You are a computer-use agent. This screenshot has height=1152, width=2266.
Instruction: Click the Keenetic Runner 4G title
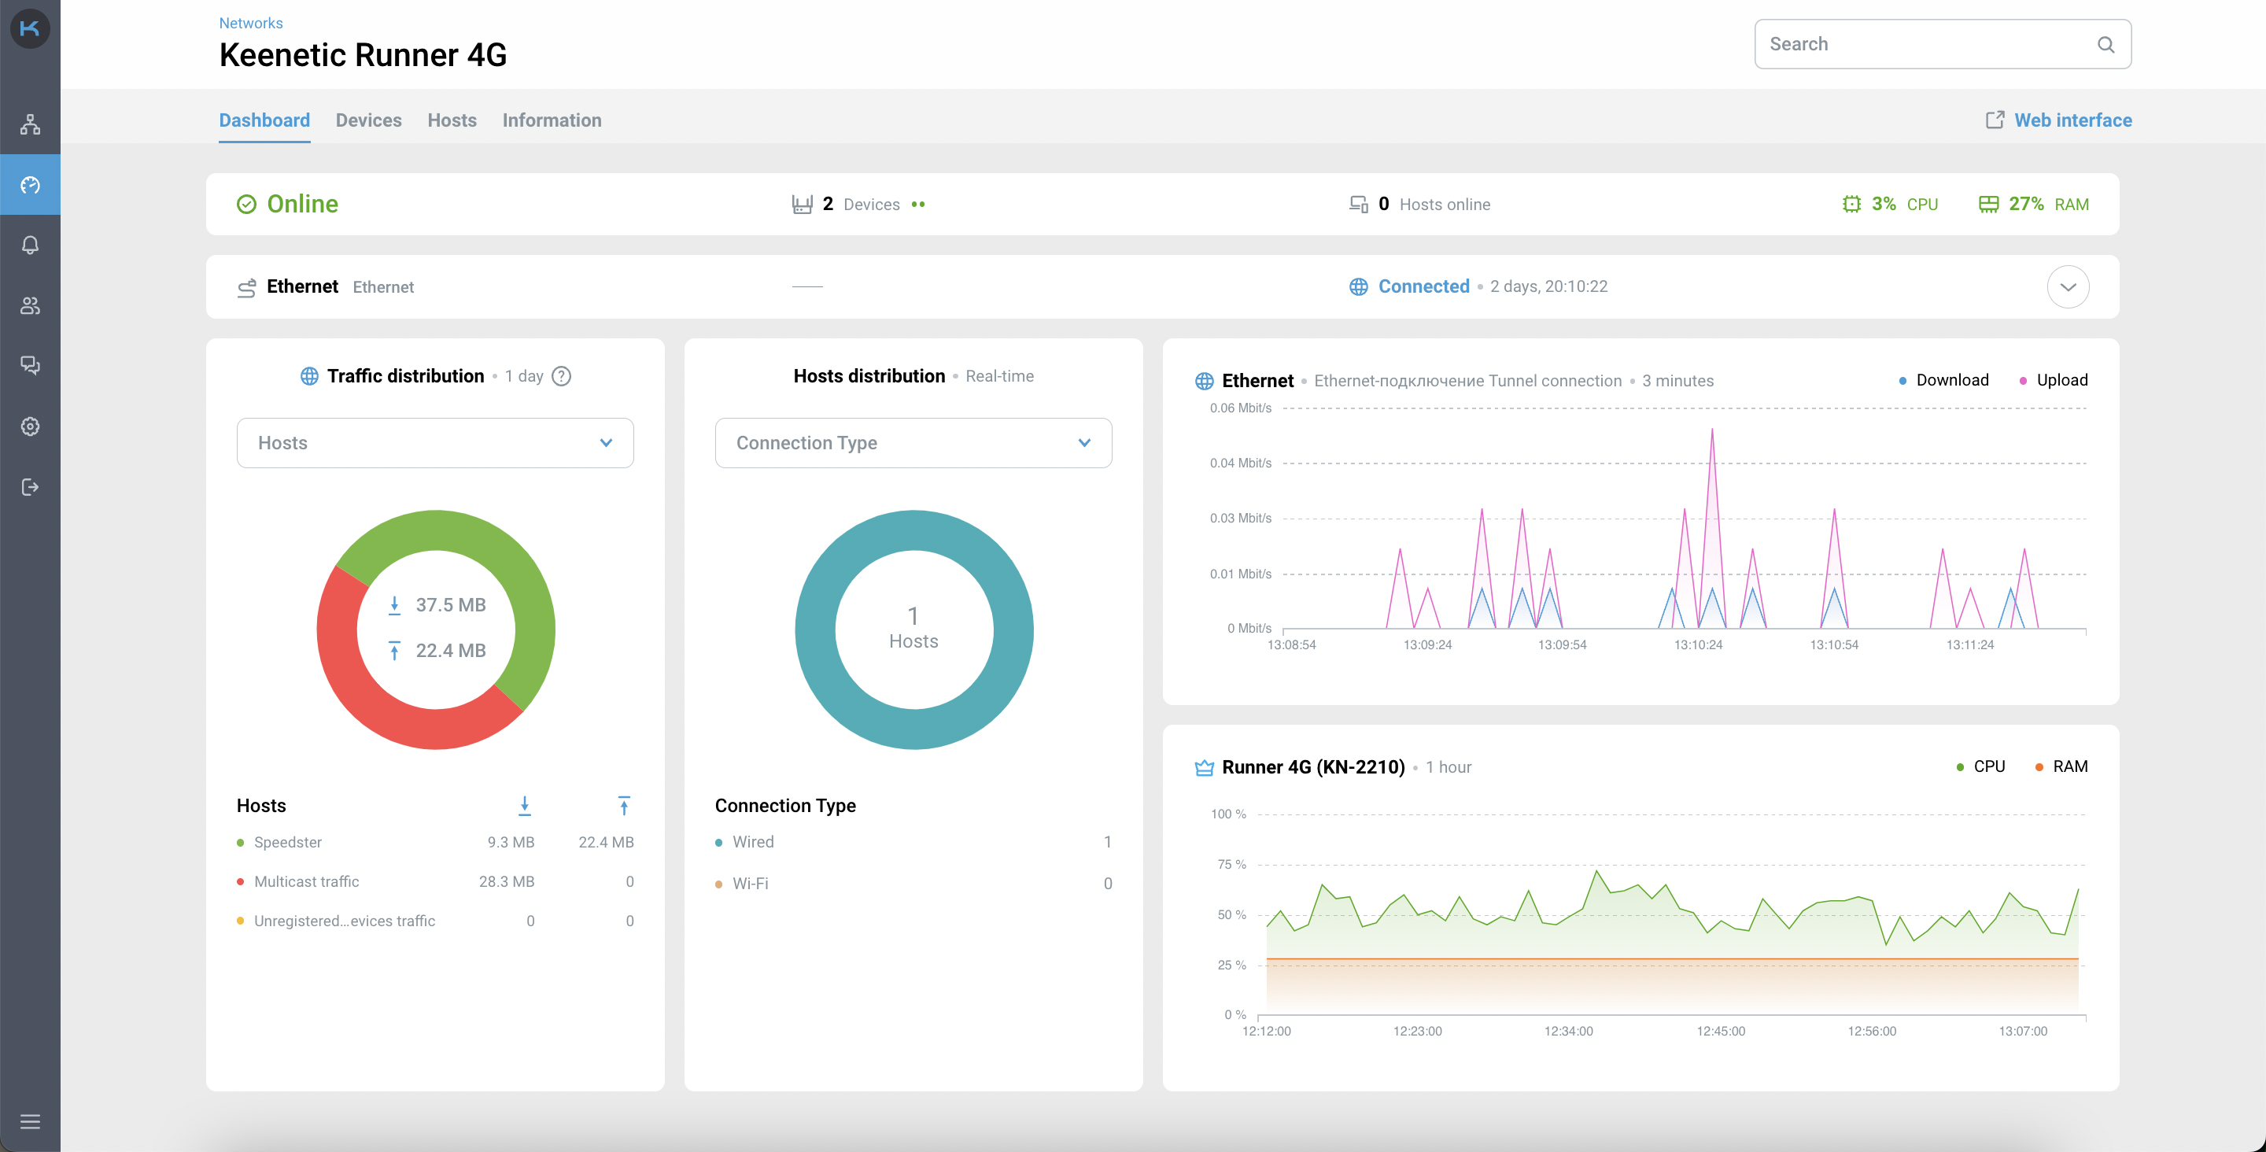click(x=363, y=55)
